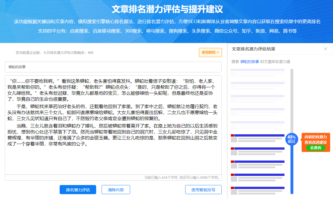The image size is (333, 199).
Task: Open the 使用教程 dropdown
Action: pos(210,52)
